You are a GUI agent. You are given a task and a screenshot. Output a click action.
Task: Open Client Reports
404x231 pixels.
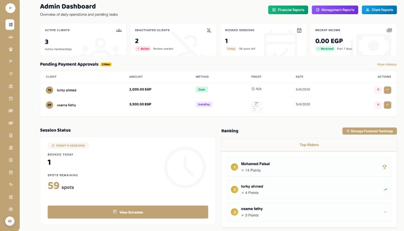click(379, 10)
